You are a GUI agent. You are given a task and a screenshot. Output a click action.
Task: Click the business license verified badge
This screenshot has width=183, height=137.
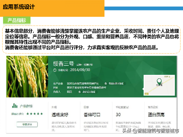pos(114,83)
